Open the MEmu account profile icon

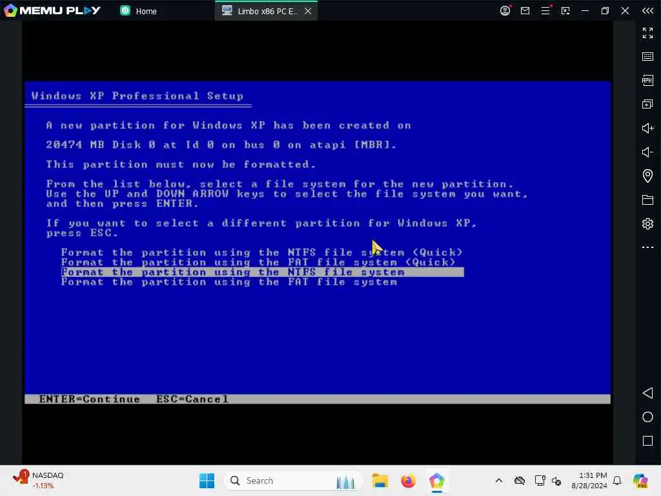505,10
